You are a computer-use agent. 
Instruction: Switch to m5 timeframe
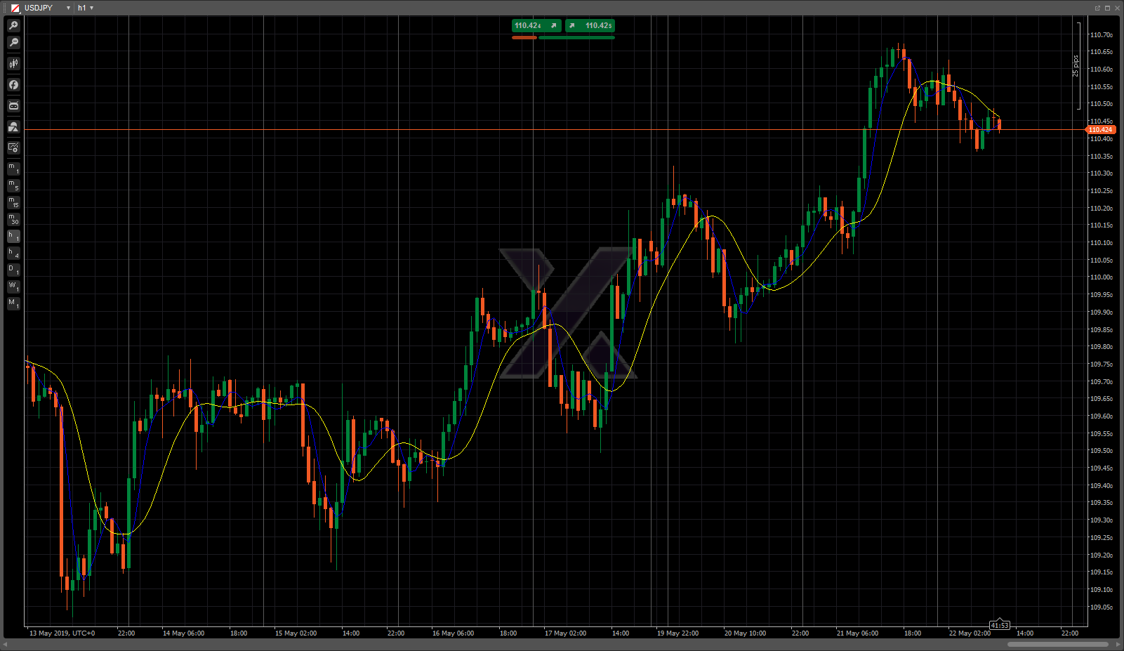coord(13,185)
